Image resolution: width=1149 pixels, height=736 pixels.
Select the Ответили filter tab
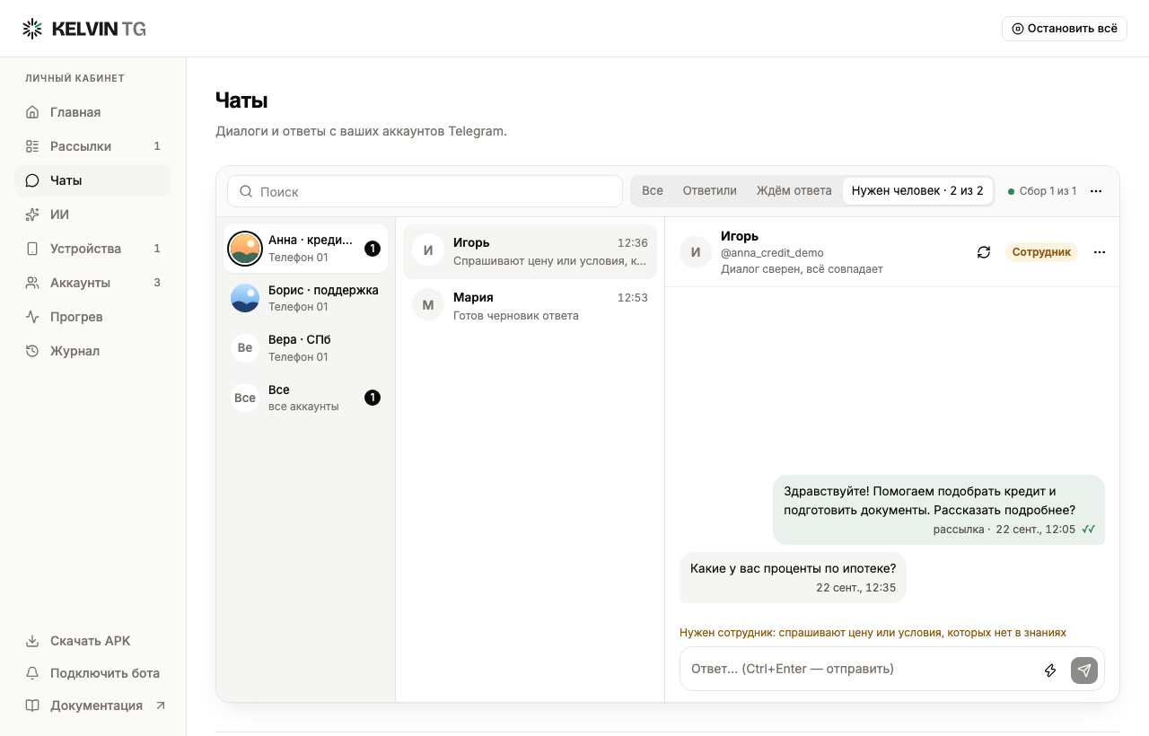pos(709,190)
